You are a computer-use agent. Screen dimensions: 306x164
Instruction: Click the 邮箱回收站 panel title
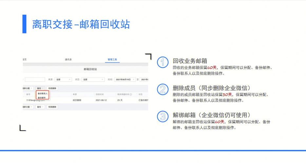pyautogui.click(x=90, y=69)
